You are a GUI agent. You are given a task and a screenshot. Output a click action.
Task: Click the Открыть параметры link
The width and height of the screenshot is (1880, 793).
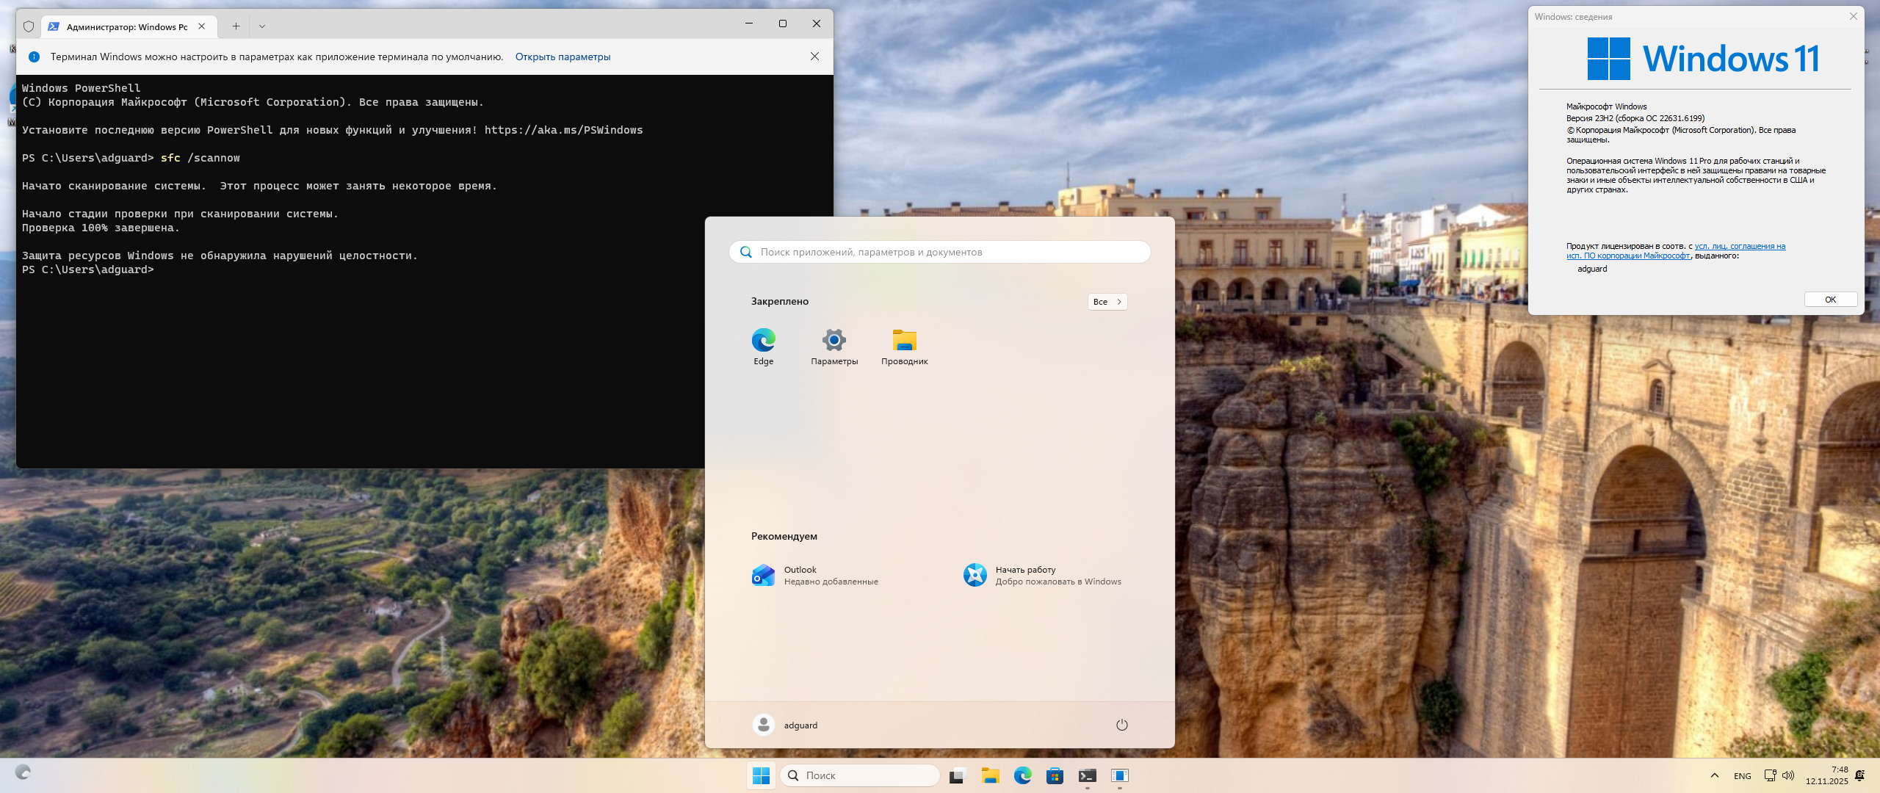[563, 57]
